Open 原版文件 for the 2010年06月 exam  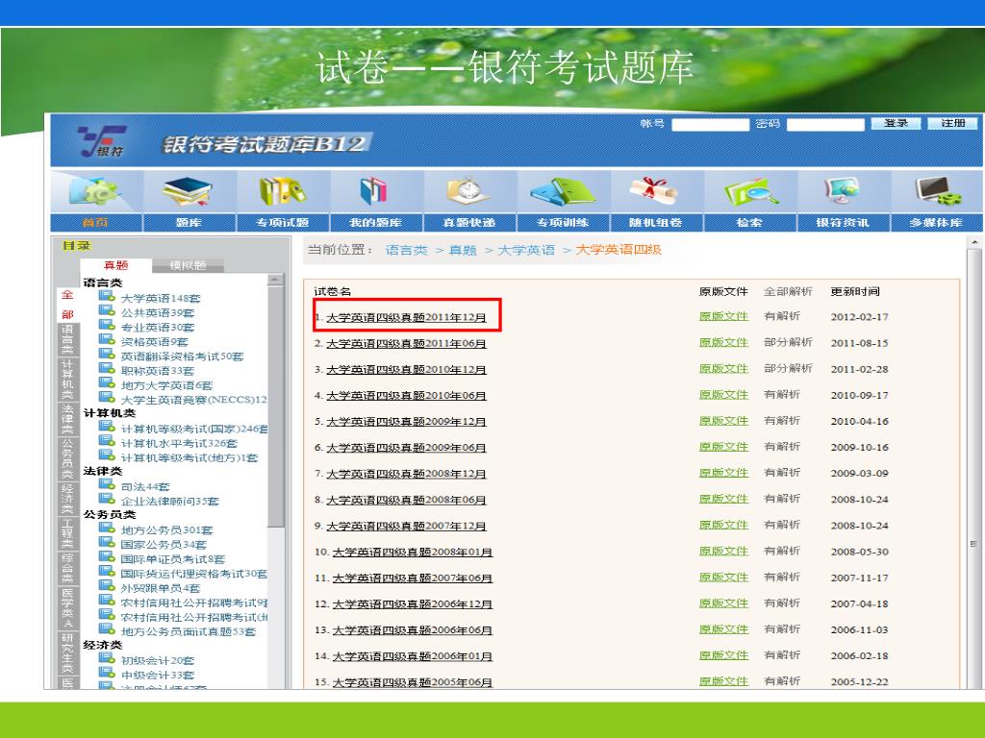tap(723, 395)
